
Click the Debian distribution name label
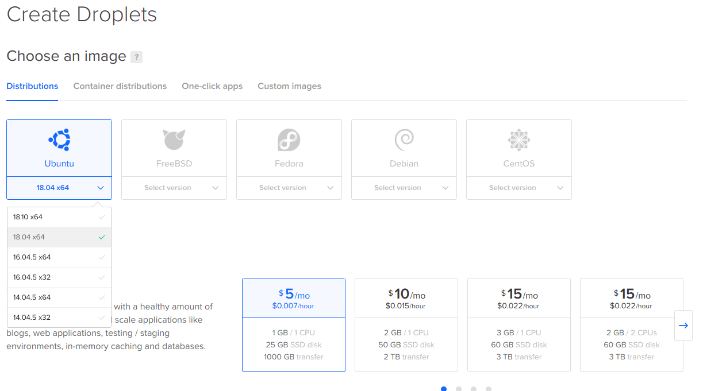(x=404, y=164)
